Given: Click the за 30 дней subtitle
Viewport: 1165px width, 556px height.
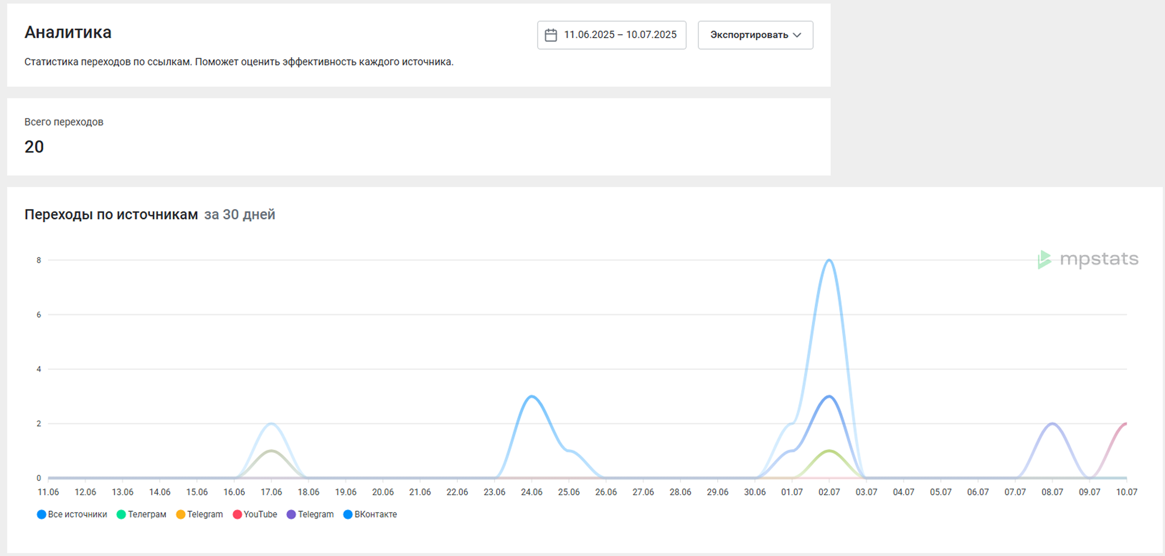Looking at the screenshot, I should click(240, 214).
